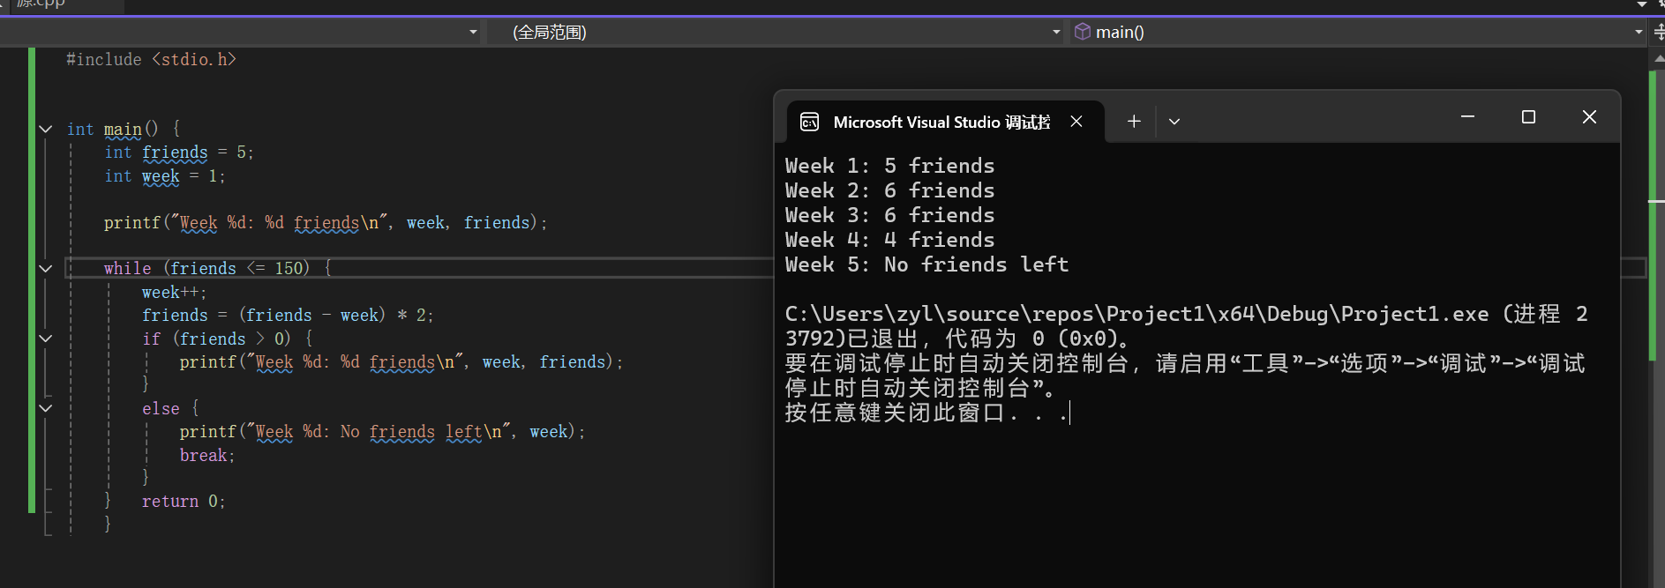Viewport: 1665px width, 588px height.
Task: Open the main() member dropdown arrow
Action: [1639, 32]
